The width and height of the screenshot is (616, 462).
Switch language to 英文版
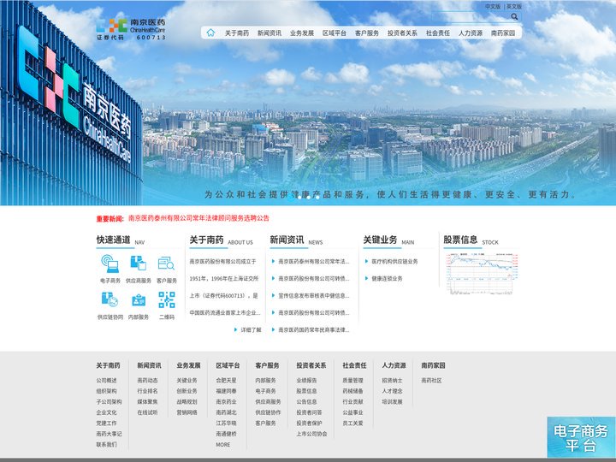[x=514, y=6]
